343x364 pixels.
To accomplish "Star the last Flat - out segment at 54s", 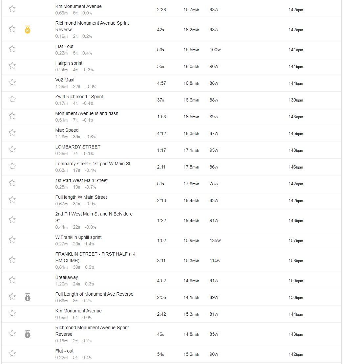I will pyautogui.click(x=12, y=353).
